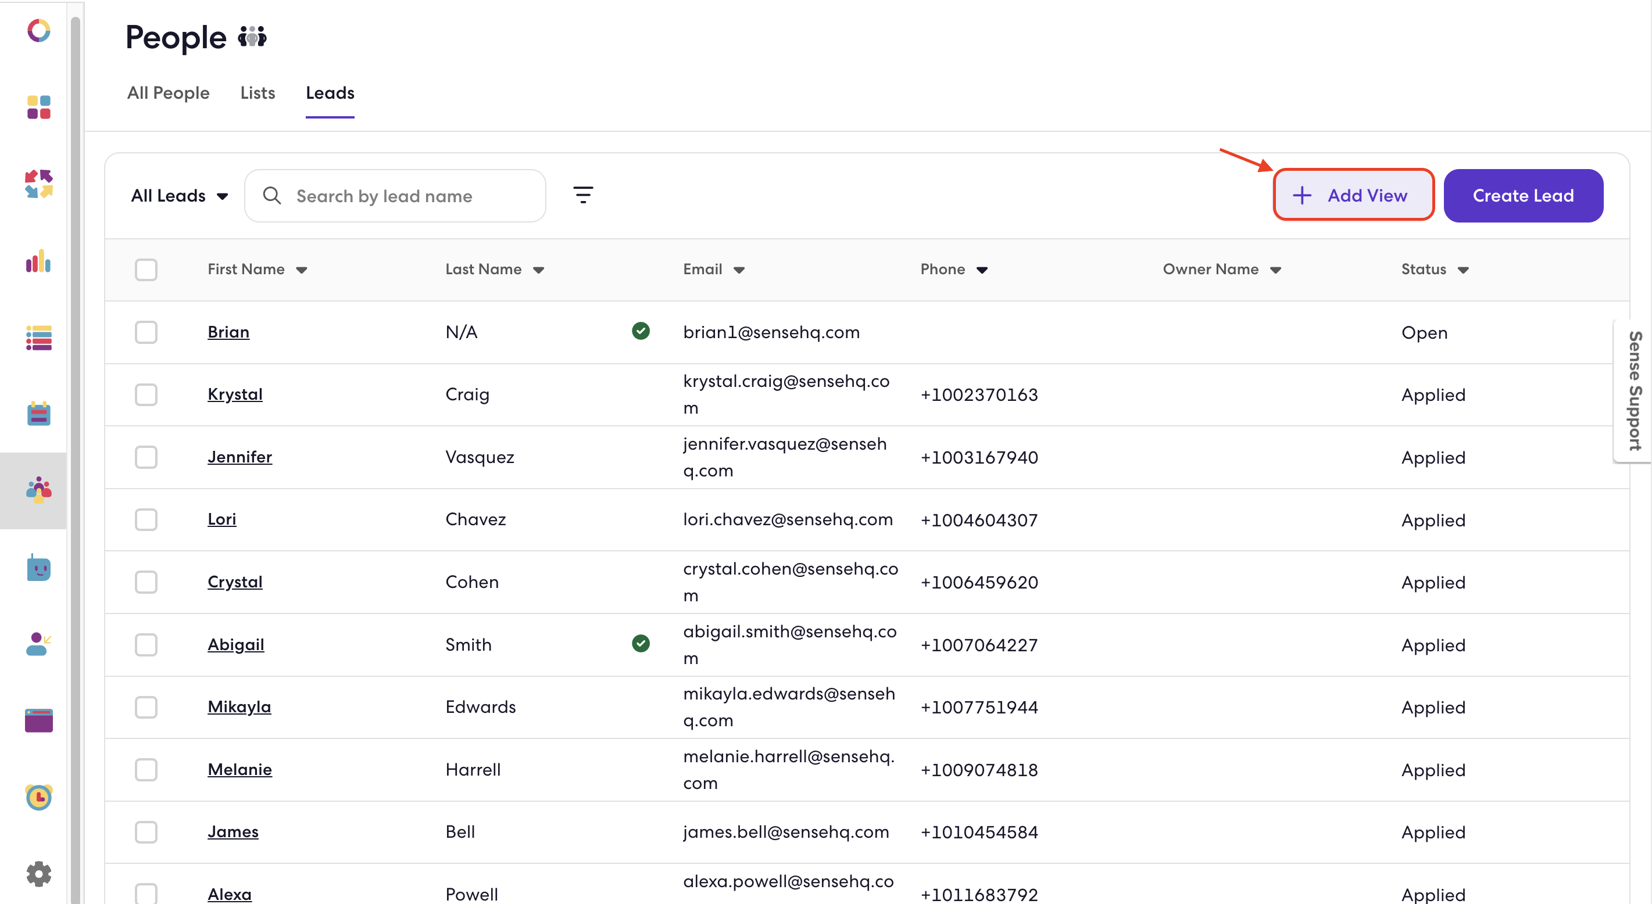The height and width of the screenshot is (904, 1652).
Task: Click last name Harrell cell
Action: pos(473,769)
